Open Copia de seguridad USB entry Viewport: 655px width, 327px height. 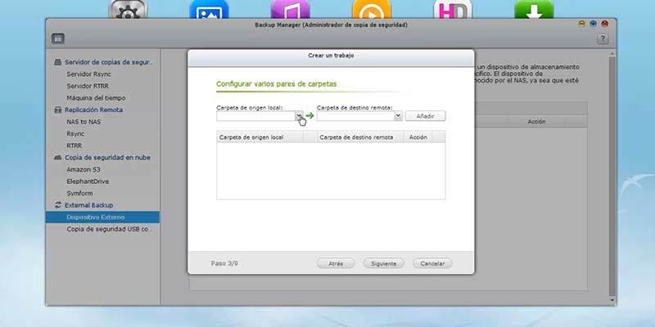pyautogui.click(x=109, y=230)
